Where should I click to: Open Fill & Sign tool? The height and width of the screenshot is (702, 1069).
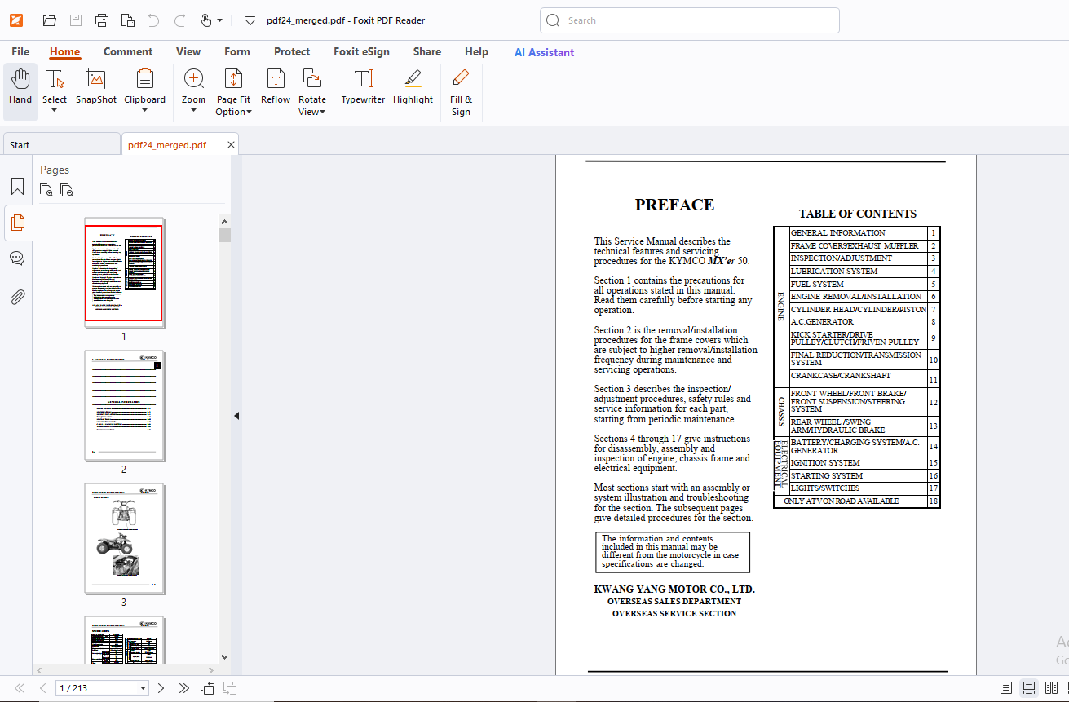[461, 92]
